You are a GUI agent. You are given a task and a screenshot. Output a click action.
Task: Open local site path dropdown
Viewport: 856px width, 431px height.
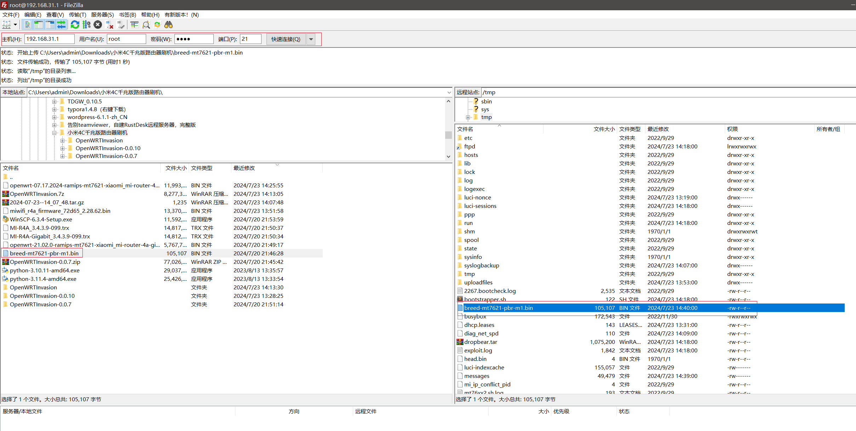point(449,92)
